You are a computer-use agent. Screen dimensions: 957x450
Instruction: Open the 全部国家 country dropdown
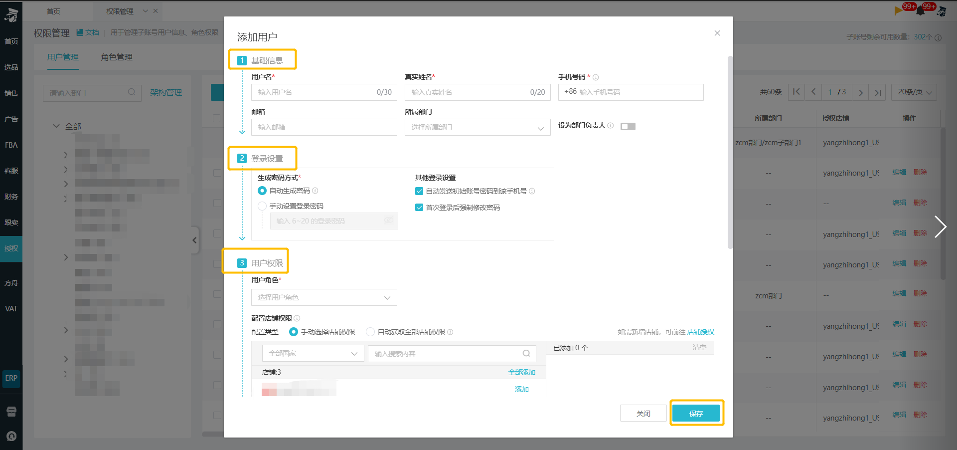click(x=313, y=353)
